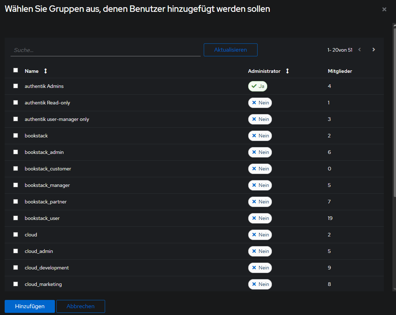Select all groups with header checkbox
This screenshot has width=396, height=315.
15,70
